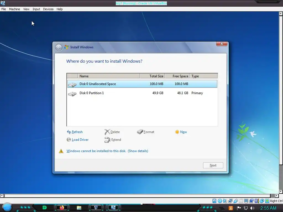Open the Devices menu
This screenshot has height=212, width=283.
click(x=48, y=9)
